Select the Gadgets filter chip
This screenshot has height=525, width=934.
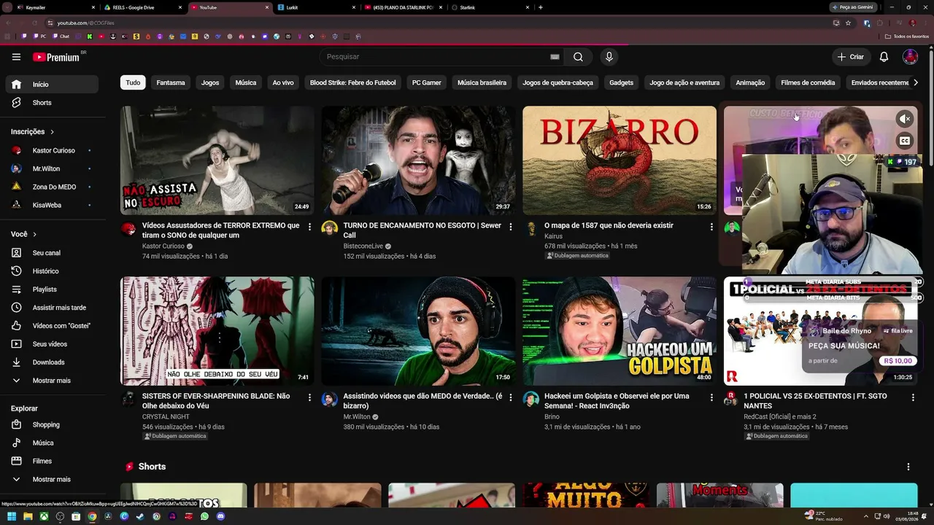(x=622, y=82)
